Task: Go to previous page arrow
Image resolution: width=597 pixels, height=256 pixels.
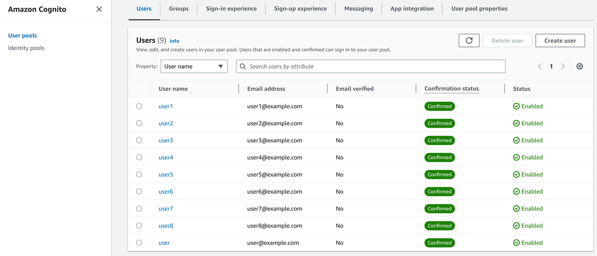Action: 540,66
